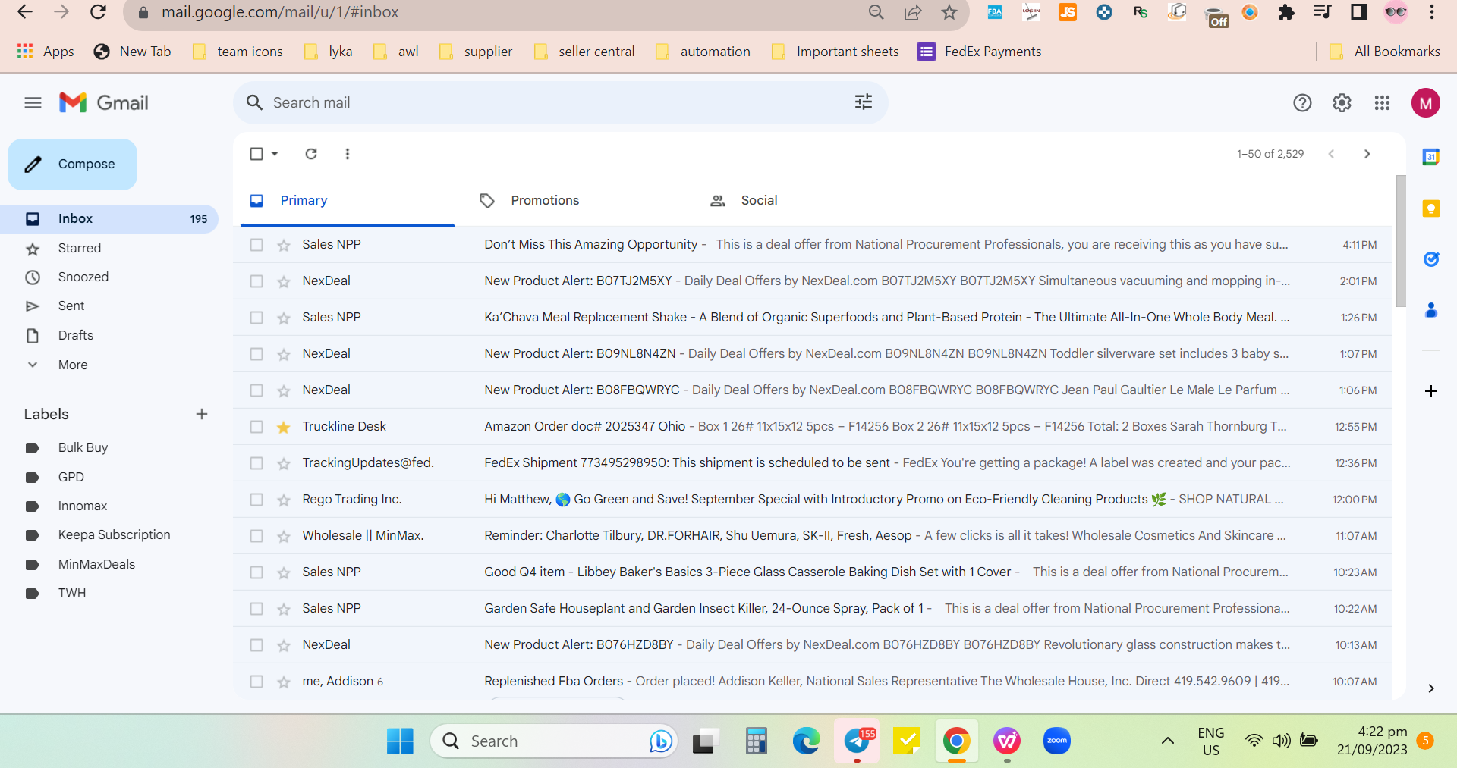
Task: Open the FedEx Payments bookmark
Action: 979,52
